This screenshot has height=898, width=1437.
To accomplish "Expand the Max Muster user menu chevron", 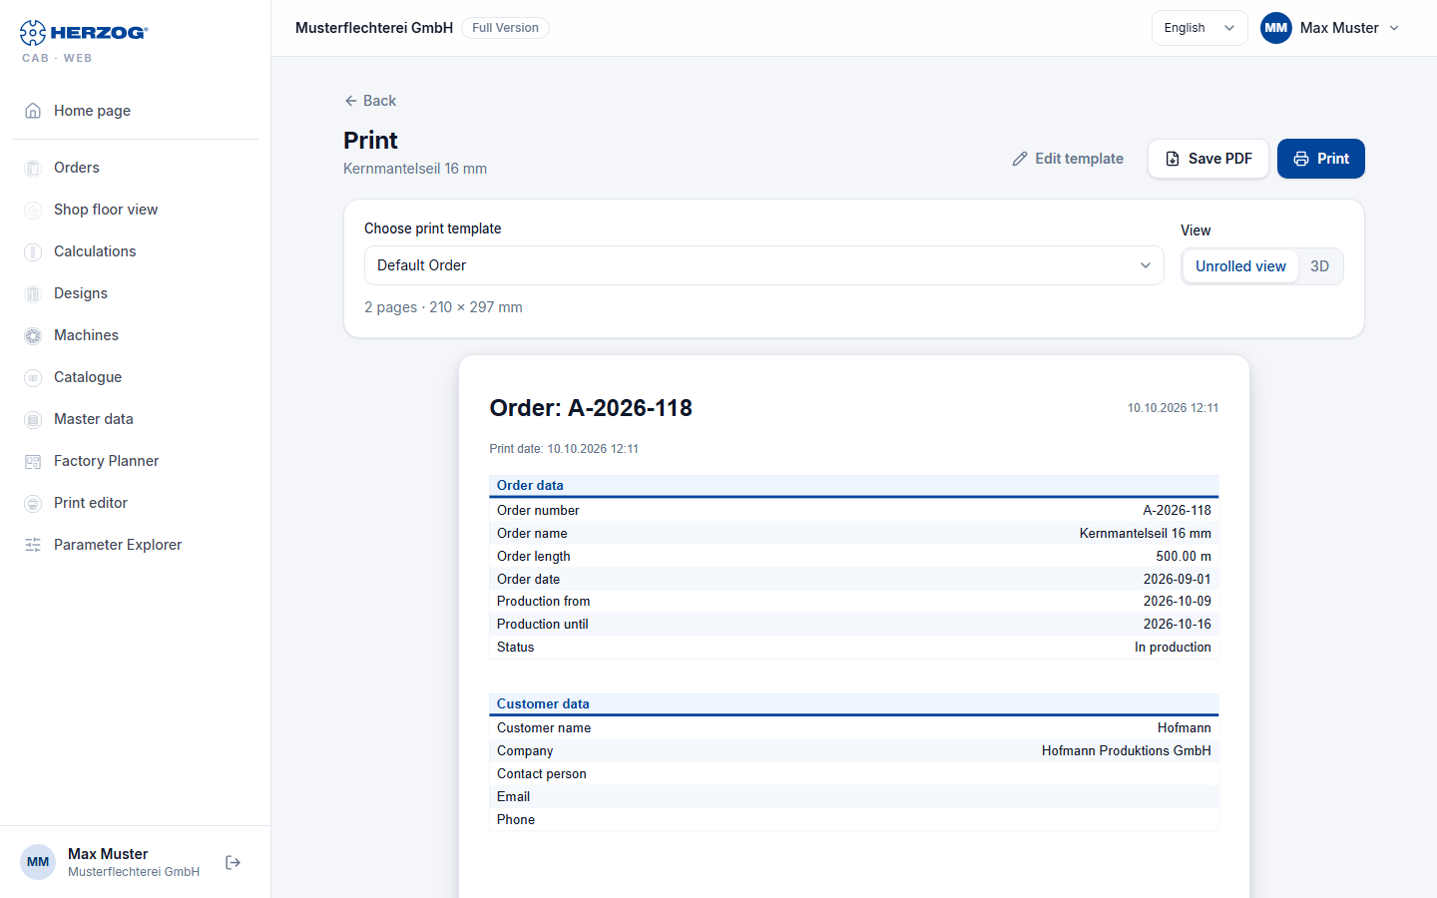I will tap(1394, 28).
